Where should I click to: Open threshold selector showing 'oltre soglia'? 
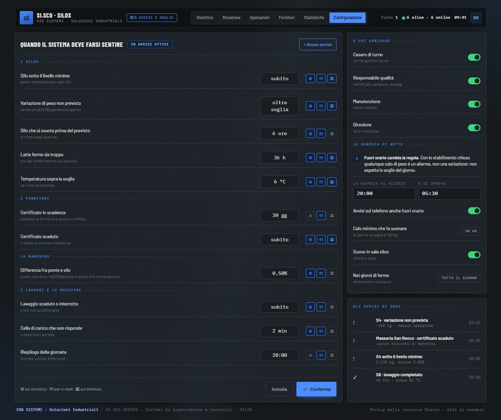coord(280,106)
